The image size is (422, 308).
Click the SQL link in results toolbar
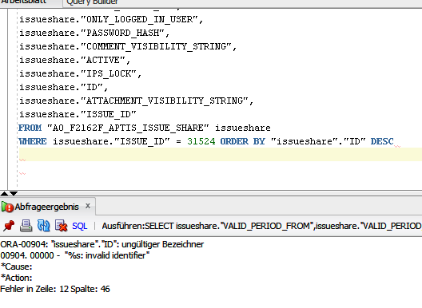click(x=79, y=226)
